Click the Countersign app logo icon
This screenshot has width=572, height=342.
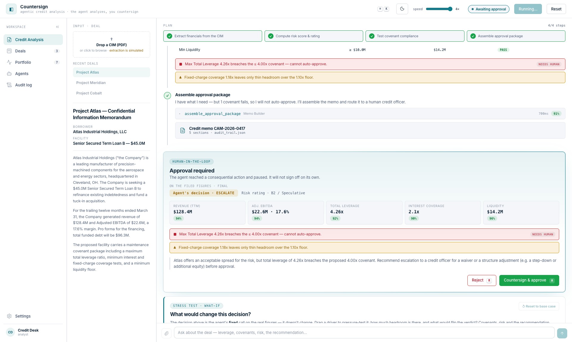coord(11,9)
